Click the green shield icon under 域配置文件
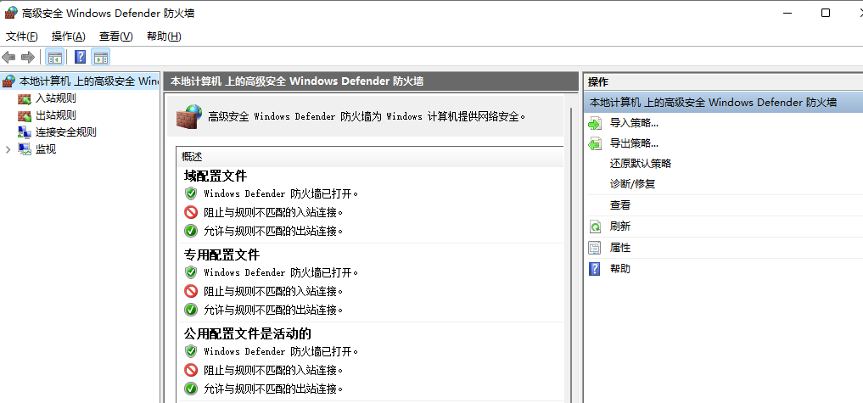The width and height of the screenshot is (863, 403). (x=191, y=193)
